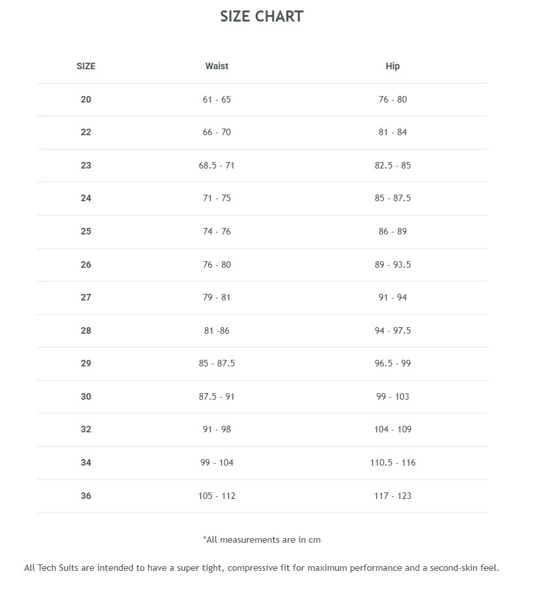Click the size 30 row label

pyautogui.click(x=86, y=396)
